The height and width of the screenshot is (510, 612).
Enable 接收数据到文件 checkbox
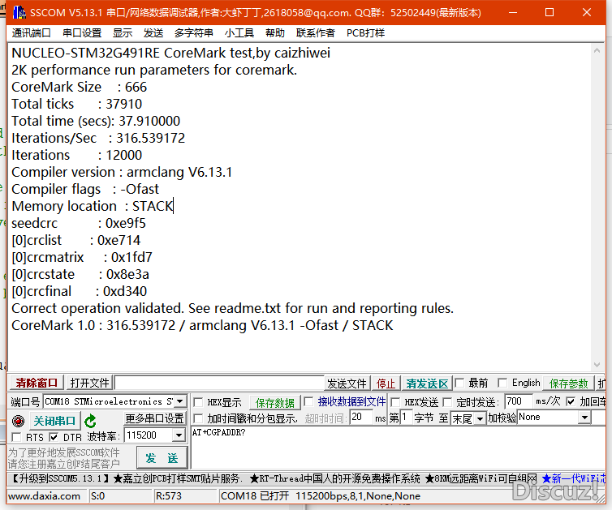click(x=308, y=401)
